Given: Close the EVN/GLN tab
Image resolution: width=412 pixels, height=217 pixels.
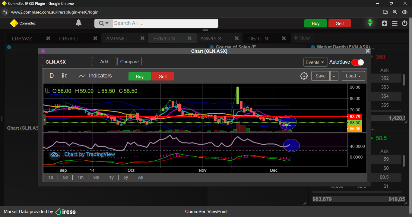Looking at the screenshot, I should click(x=190, y=38).
